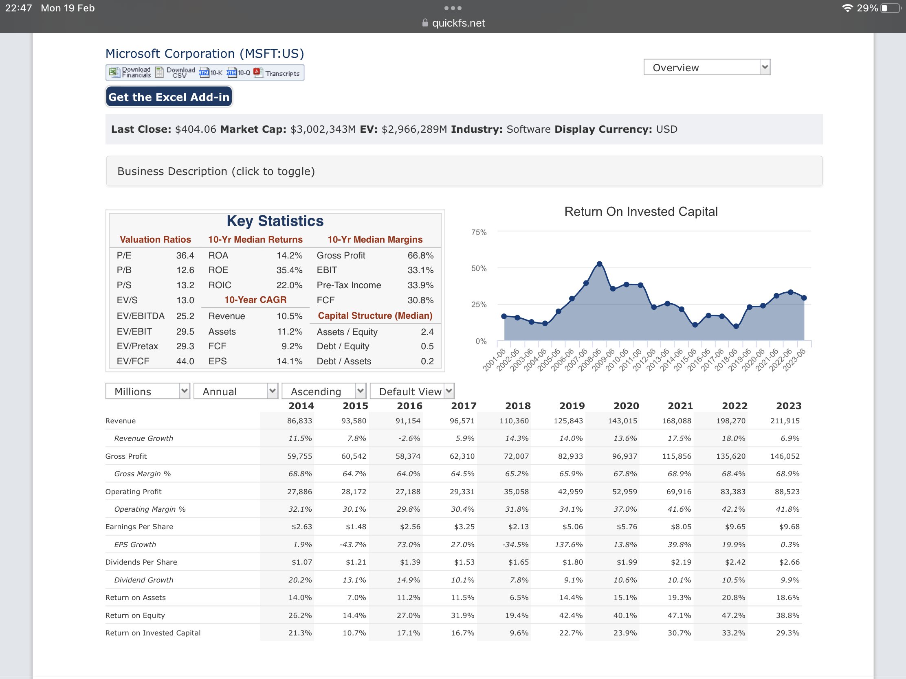The height and width of the screenshot is (679, 906).
Task: Click the Return on Equity row label
Action: tap(135, 615)
